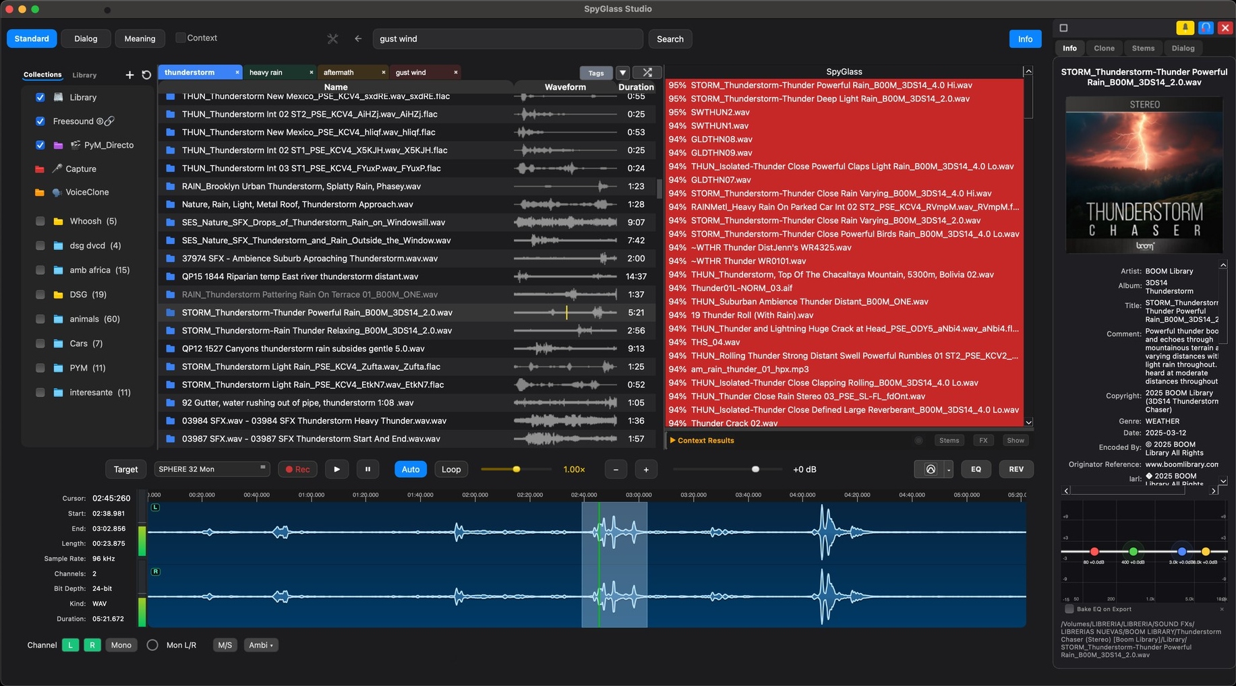Switch to the Meaning search mode tab
Image resolution: width=1236 pixels, height=686 pixels.
[140, 38]
